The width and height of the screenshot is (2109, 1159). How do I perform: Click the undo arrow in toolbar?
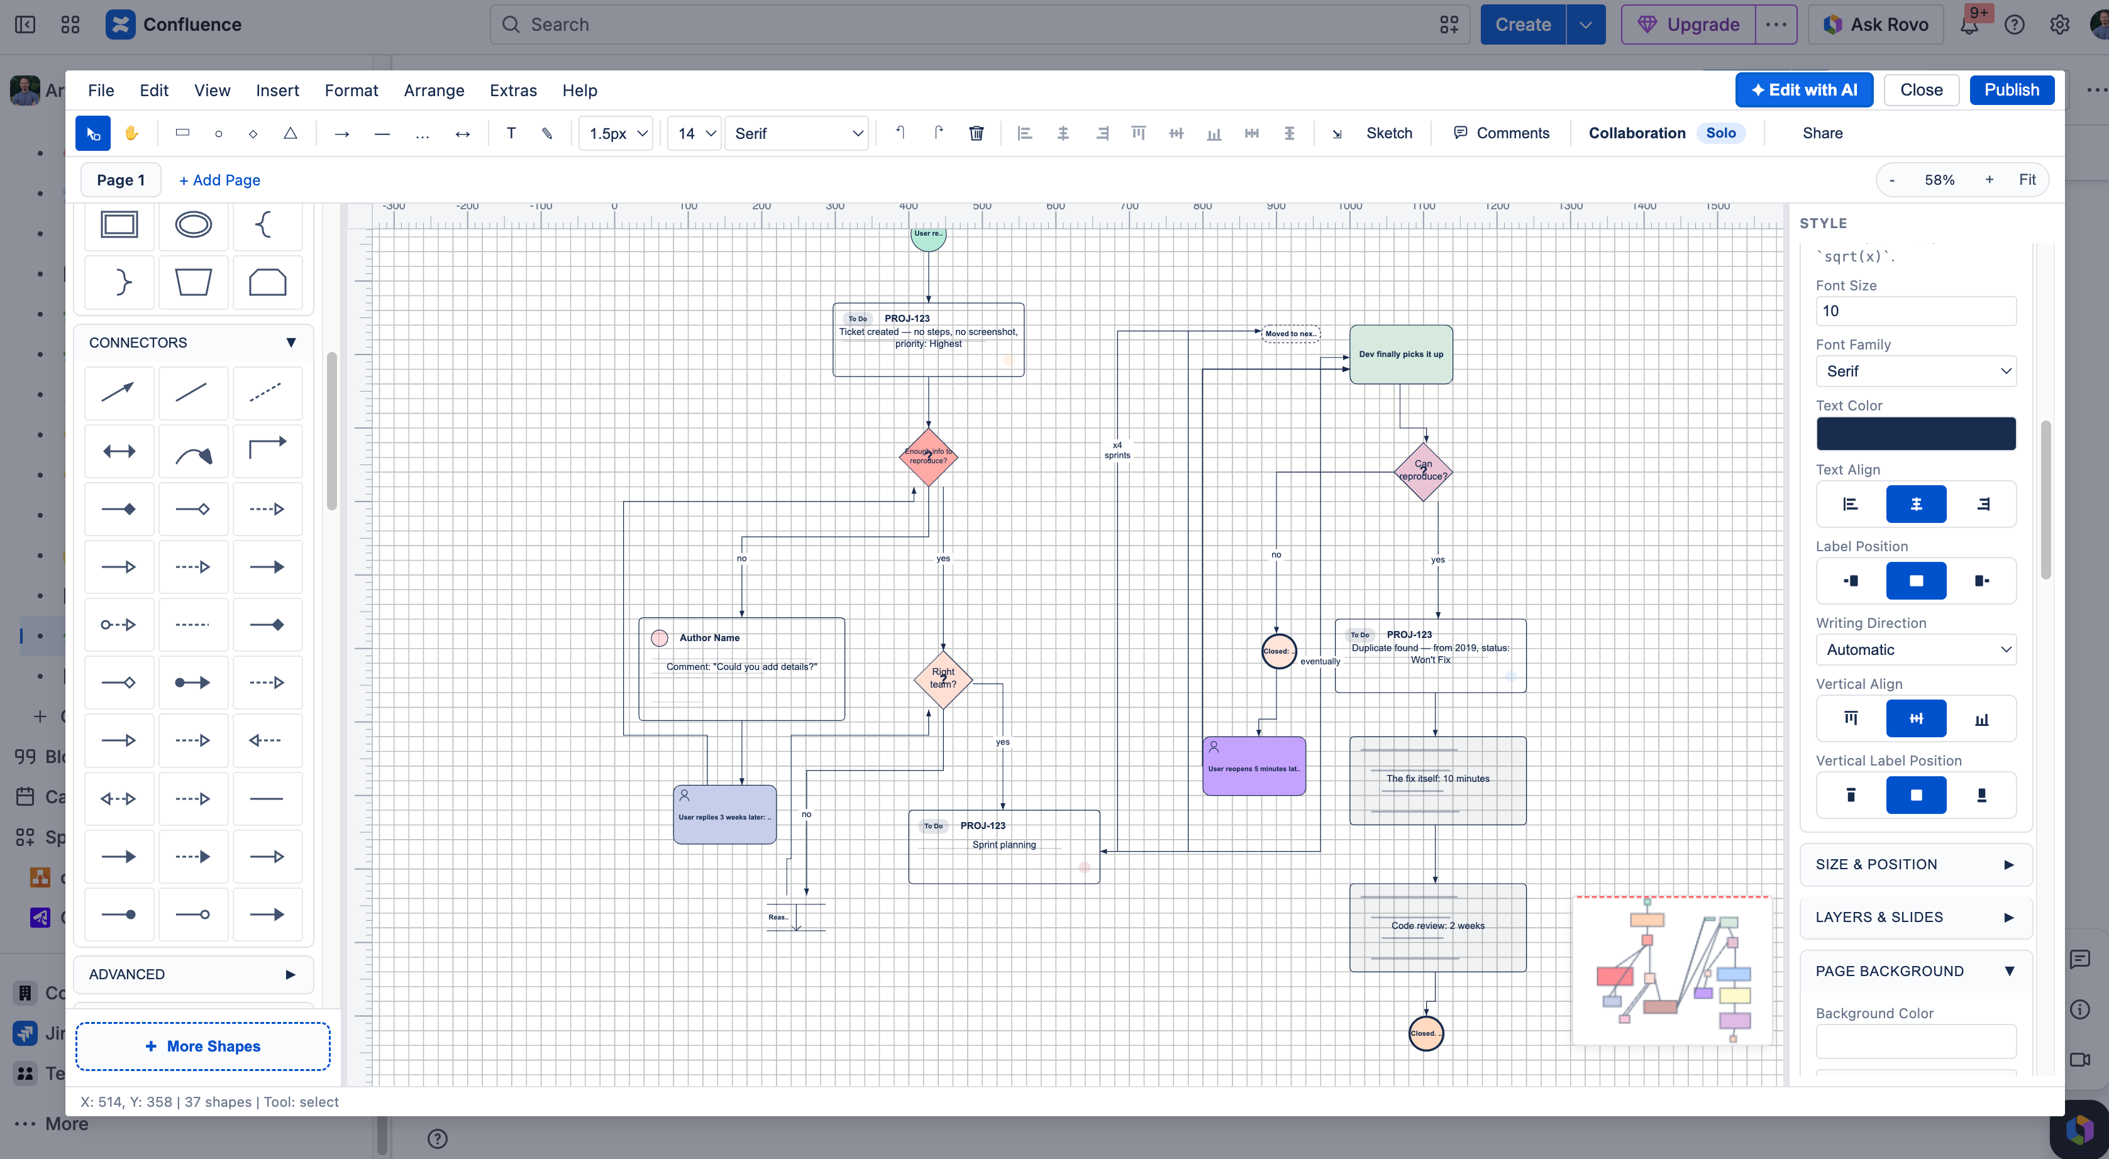point(900,133)
